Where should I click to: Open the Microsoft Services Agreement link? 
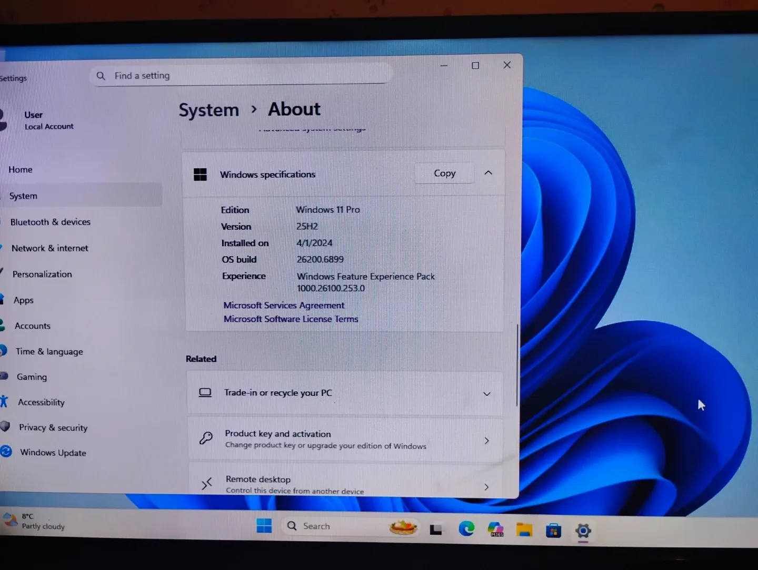coord(284,305)
